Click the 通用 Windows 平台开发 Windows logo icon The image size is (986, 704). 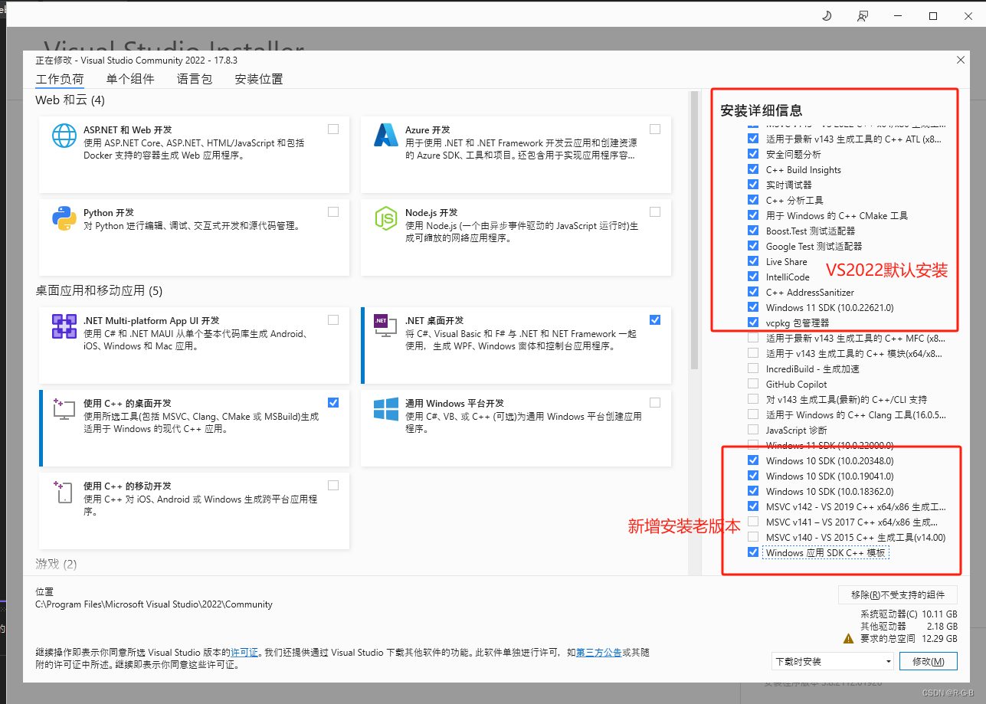386,409
